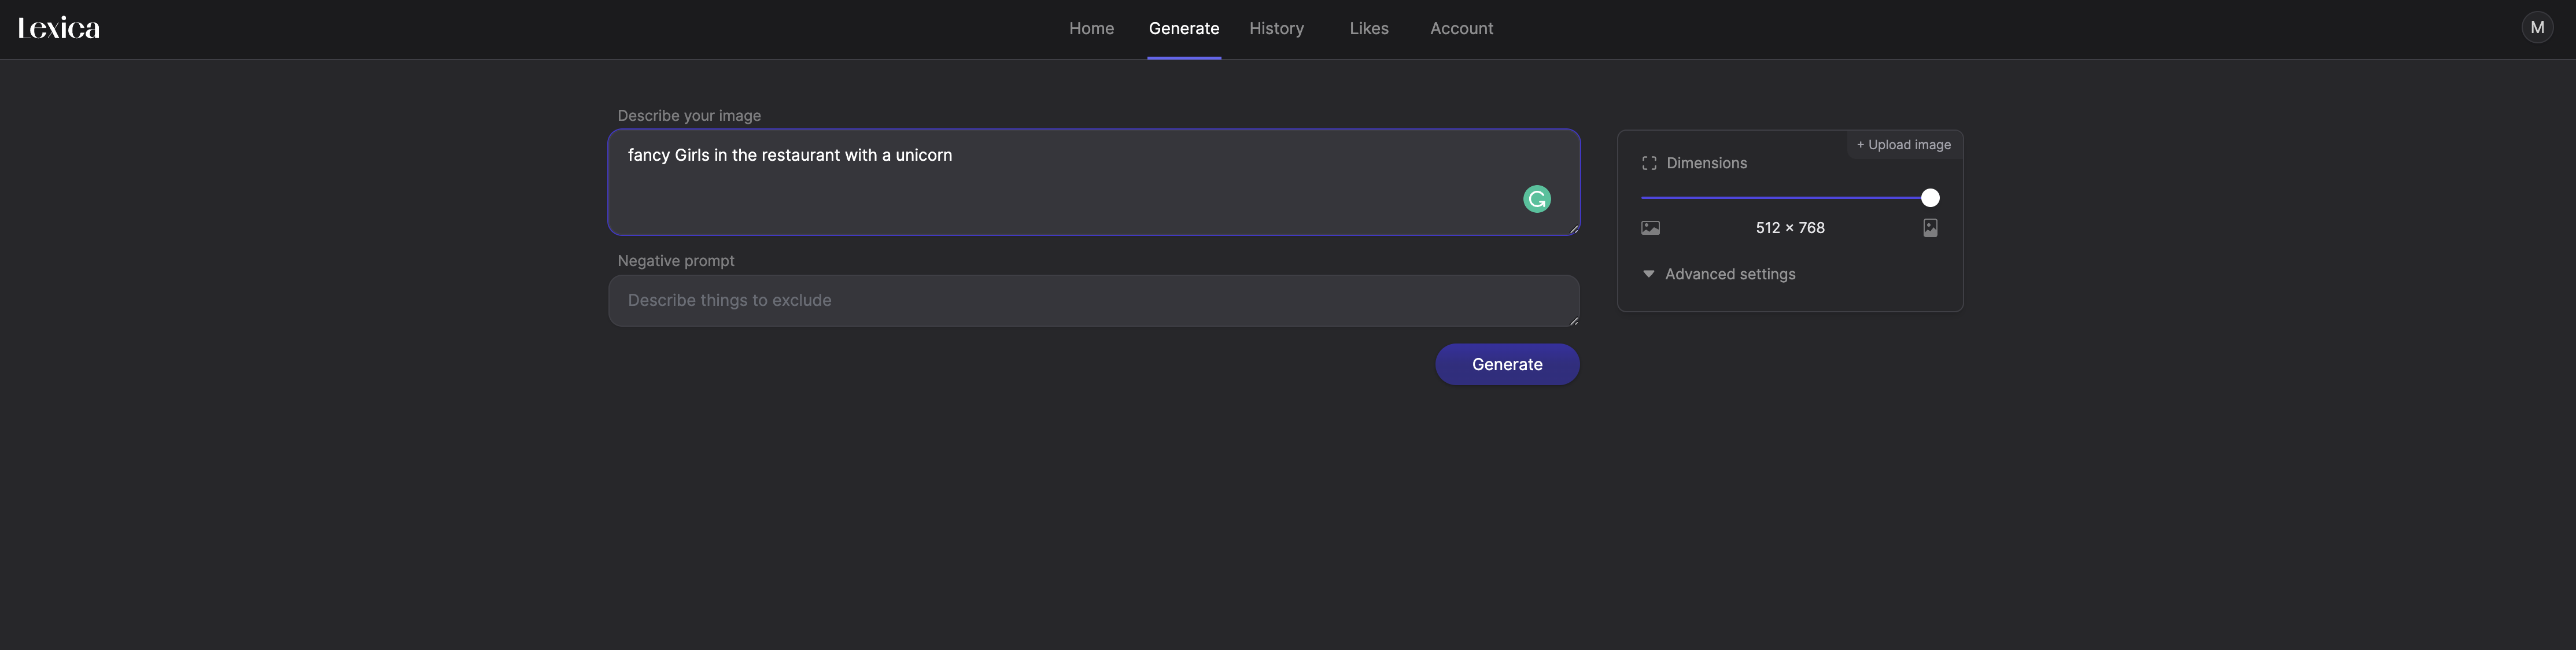The height and width of the screenshot is (650, 2576).
Task: Switch to the Generate tab
Action: pos(1183,28)
